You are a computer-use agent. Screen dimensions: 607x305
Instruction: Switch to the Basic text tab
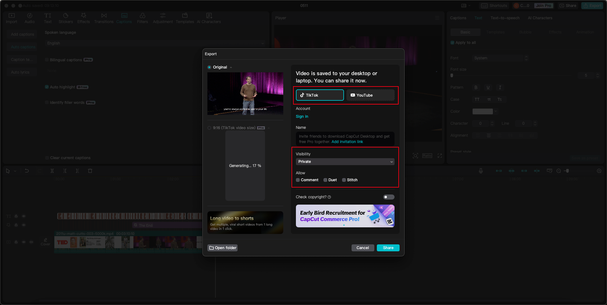click(x=465, y=32)
